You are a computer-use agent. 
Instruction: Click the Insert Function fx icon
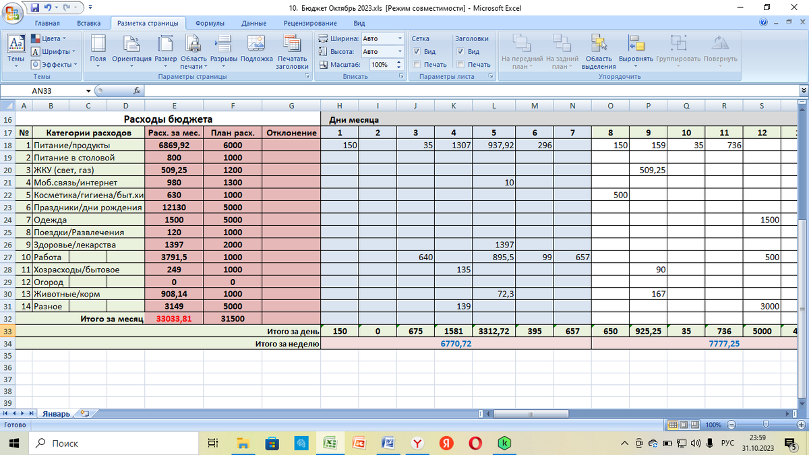[x=136, y=90]
